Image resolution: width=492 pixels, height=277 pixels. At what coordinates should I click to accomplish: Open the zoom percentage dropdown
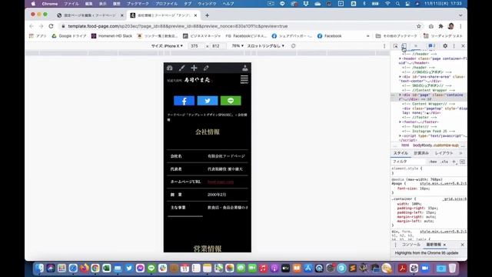[238, 46]
